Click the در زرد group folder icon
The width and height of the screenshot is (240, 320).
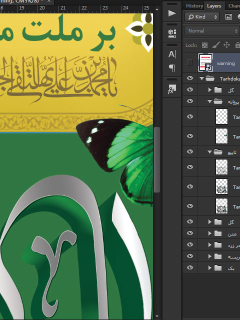pos(218,244)
